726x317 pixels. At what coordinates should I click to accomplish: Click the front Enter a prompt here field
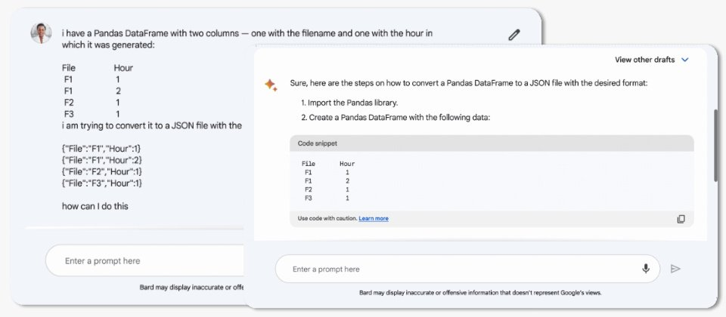pyautogui.click(x=467, y=269)
